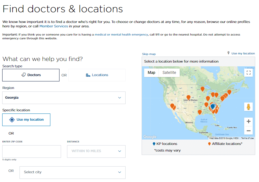Click the '*costs may vary' note
Viewport: 259px width, 182px height.
click(x=167, y=150)
